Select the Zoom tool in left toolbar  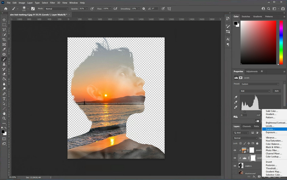(x=4, y=119)
